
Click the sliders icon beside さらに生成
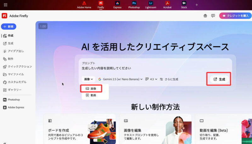click(161, 79)
